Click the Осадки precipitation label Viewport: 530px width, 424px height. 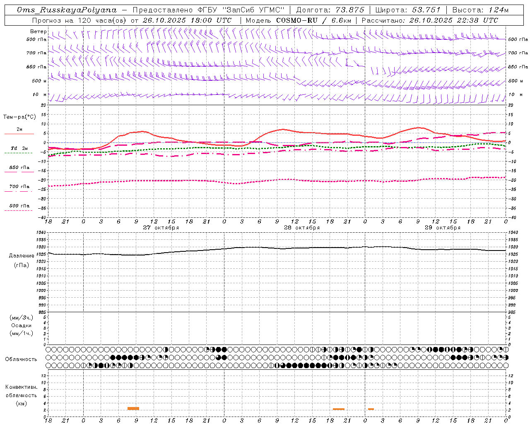coord(22,325)
